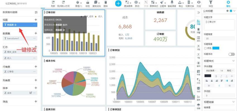Select the barcolumn1 dataset item
Screen dimensions: 237x111
(20, 38)
